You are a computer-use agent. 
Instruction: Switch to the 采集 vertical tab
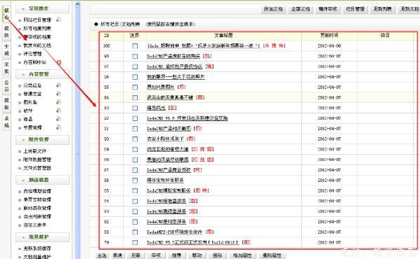pyautogui.click(x=6, y=68)
